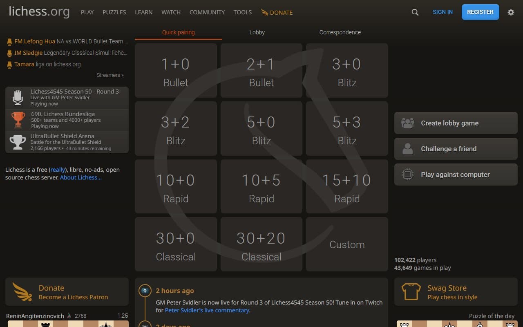Start a 1+0 Bullet game
Viewport: 523px width, 327px height.
[x=176, y=71]
